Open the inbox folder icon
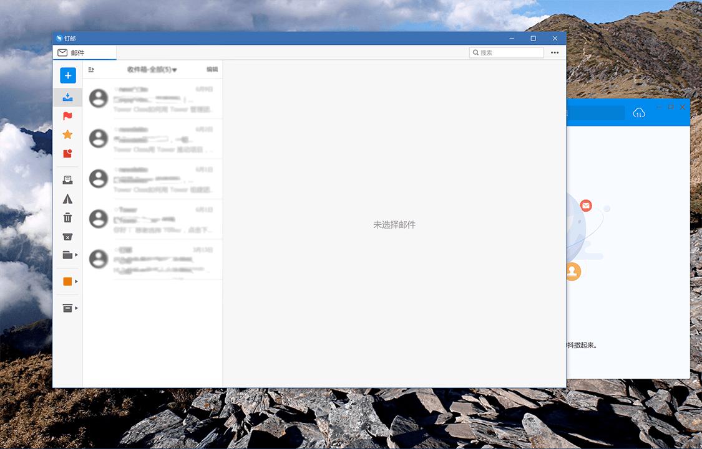The width and height of the screenshot is (702, 449). [68, 97]
